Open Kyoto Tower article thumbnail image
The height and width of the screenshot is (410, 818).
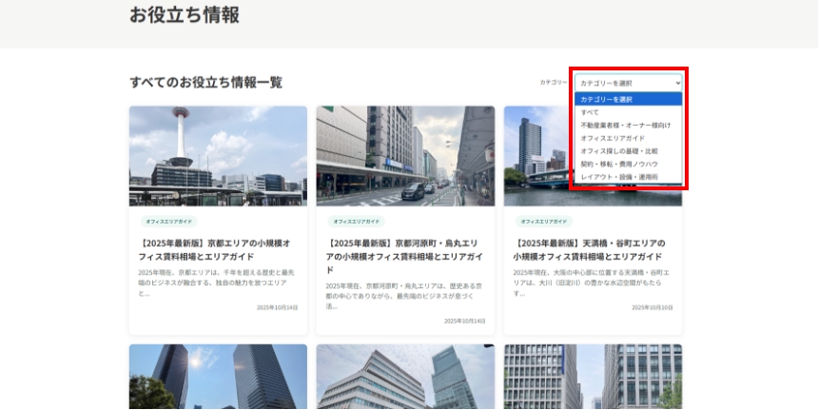[x=218, y=156]
